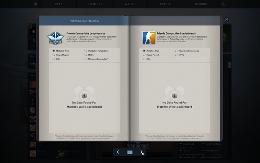
Task: Click the info icon on the left page
Action: point(84,96)
